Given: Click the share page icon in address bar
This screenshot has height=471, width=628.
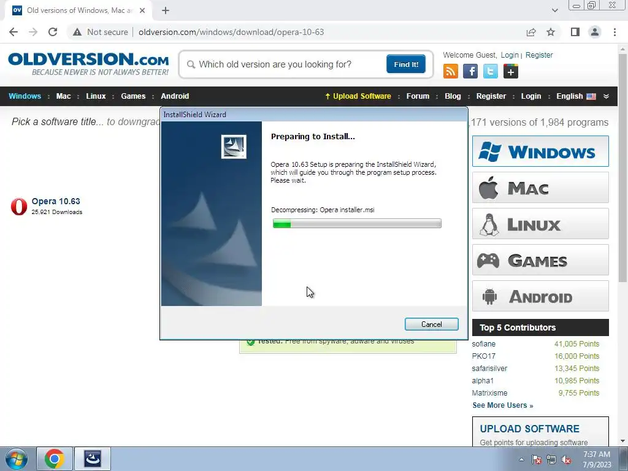Looking at the screenshot, I should [531, 32].
